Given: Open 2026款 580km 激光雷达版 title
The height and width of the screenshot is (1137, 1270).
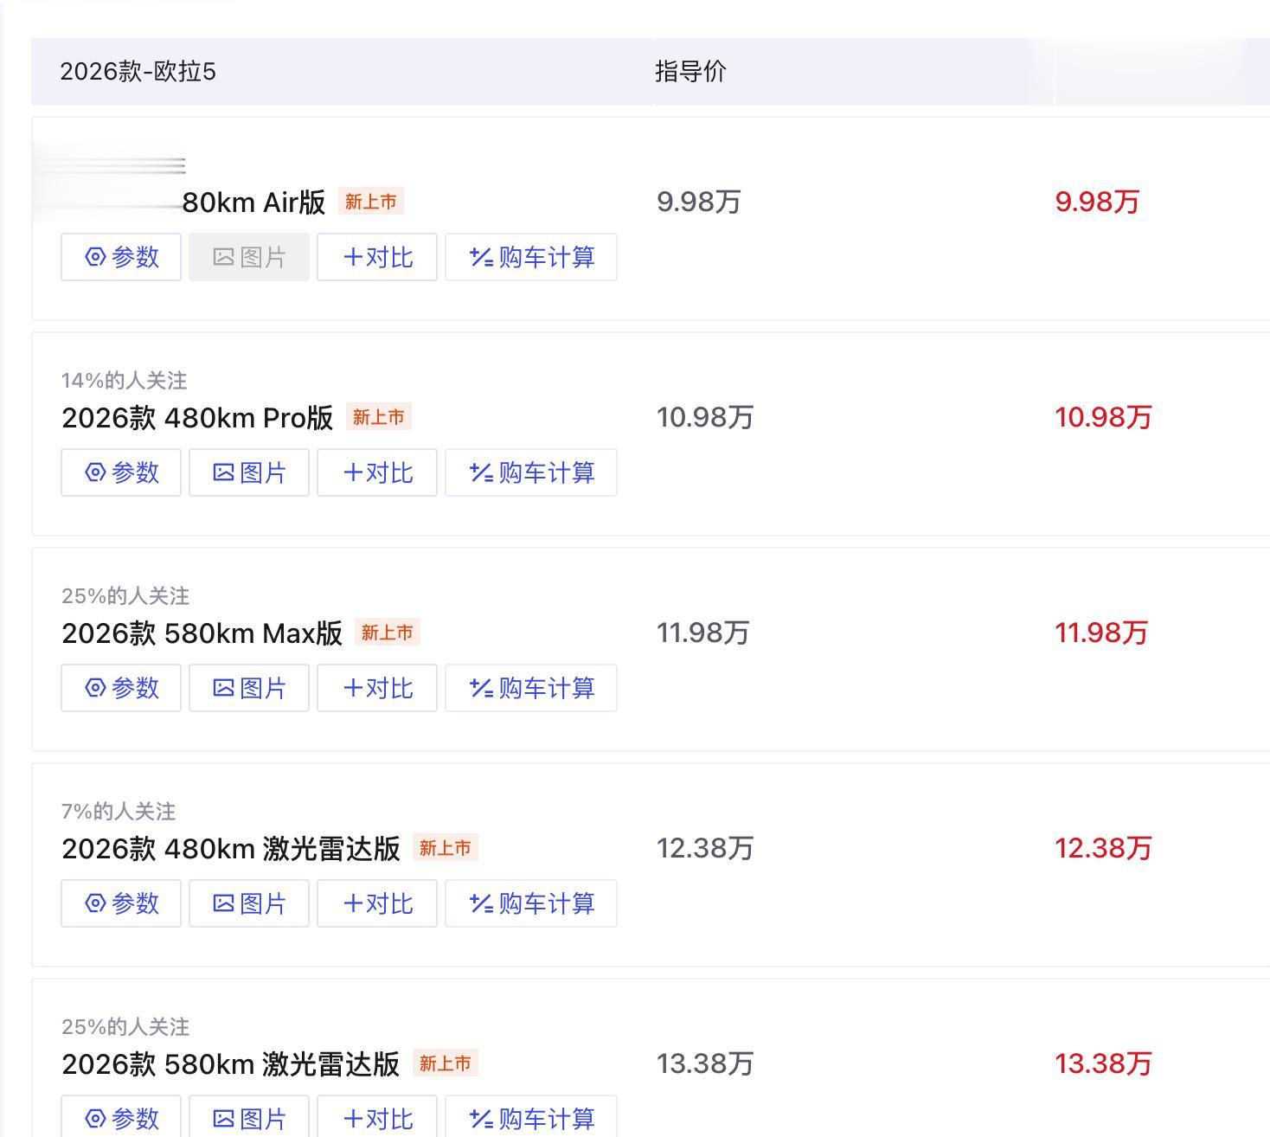Looking at the screenshot, I should pos(231,1064).
